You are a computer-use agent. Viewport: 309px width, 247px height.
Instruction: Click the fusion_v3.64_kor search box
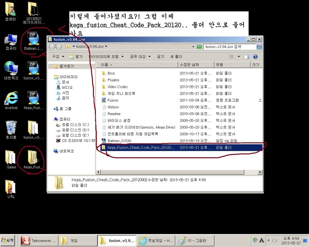point(229,47)
